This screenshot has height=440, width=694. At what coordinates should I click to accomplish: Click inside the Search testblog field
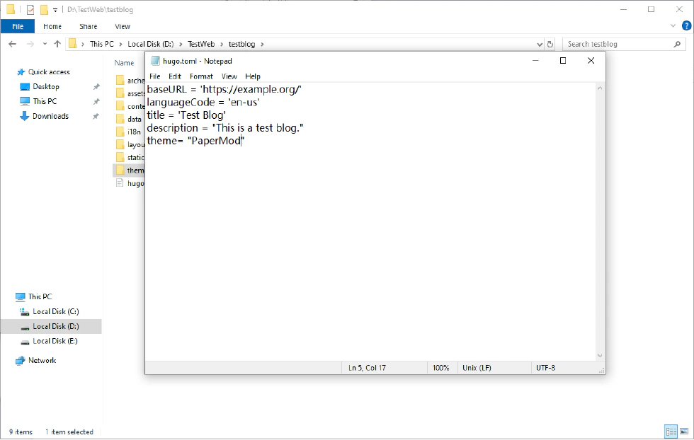616,44
